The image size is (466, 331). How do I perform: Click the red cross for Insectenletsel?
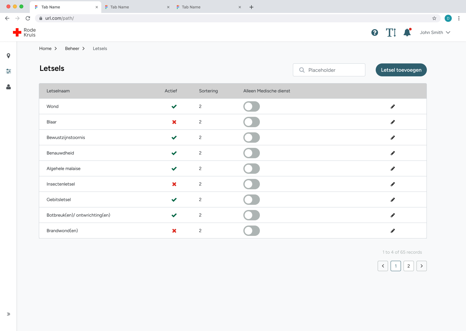click(x=174, y=184)
